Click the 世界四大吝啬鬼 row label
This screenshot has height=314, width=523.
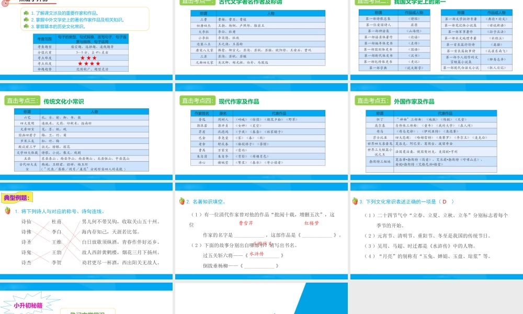pos(380,143)
